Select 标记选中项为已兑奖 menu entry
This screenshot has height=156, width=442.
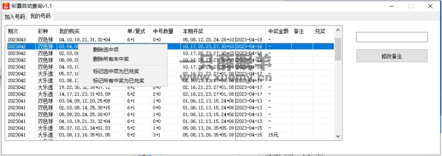pyautogui.click(x=116, y=71)
